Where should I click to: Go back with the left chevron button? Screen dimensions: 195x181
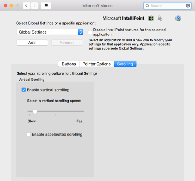pyautogui.click(x=27, y=6)
